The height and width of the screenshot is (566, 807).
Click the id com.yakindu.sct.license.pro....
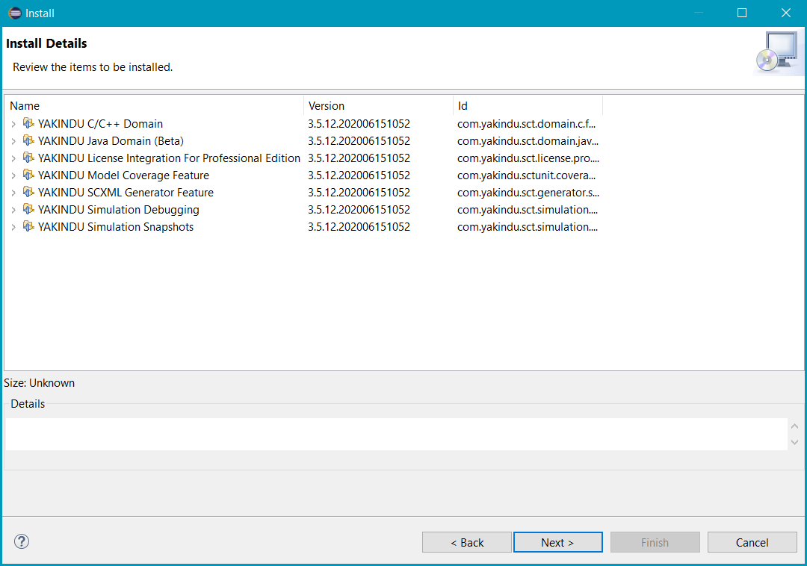click(528, 158)
